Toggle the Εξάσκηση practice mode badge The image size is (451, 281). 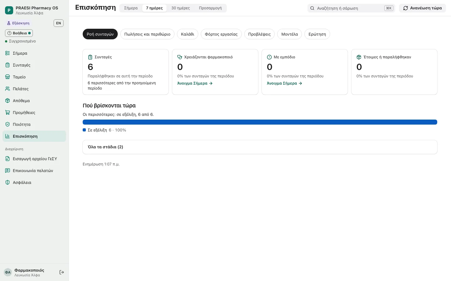pos(18,23)
